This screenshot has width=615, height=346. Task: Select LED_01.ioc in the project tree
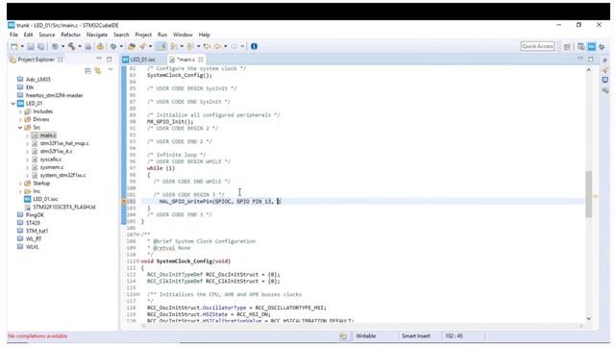(45, 199)
